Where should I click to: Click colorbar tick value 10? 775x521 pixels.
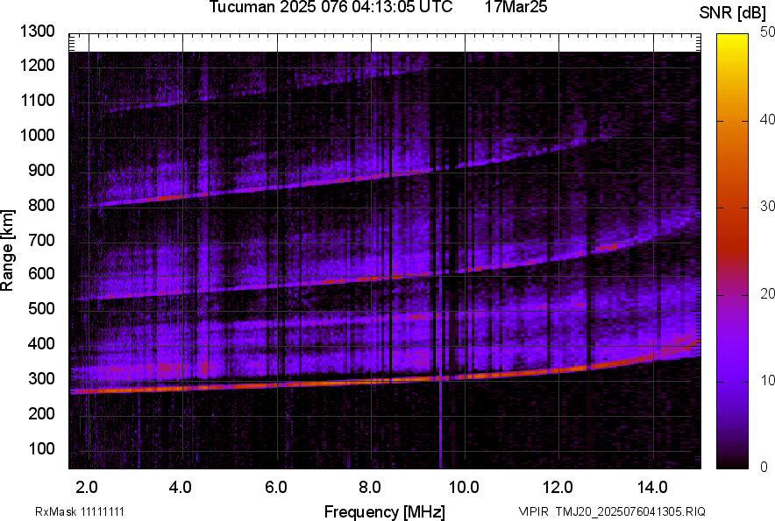click(x=767, y=380)
